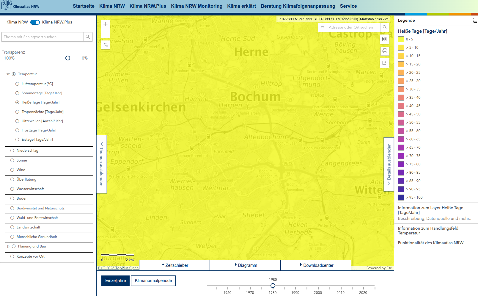Click the legend list icon
The height and width of the screenshot is (296, 478).
474,21
